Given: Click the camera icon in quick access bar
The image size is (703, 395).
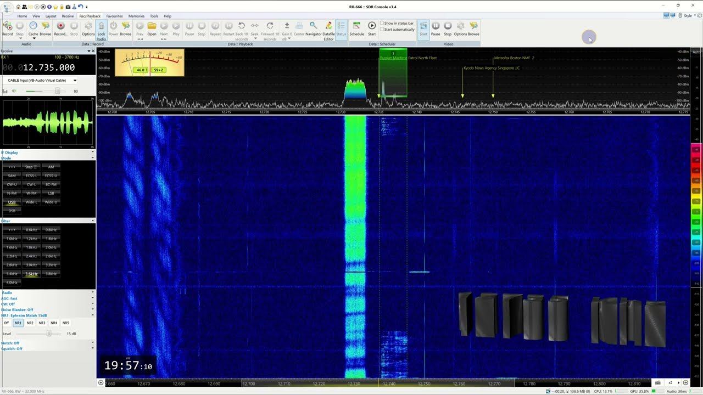Looking at the screenshot, I should click(x=68, y=7).
